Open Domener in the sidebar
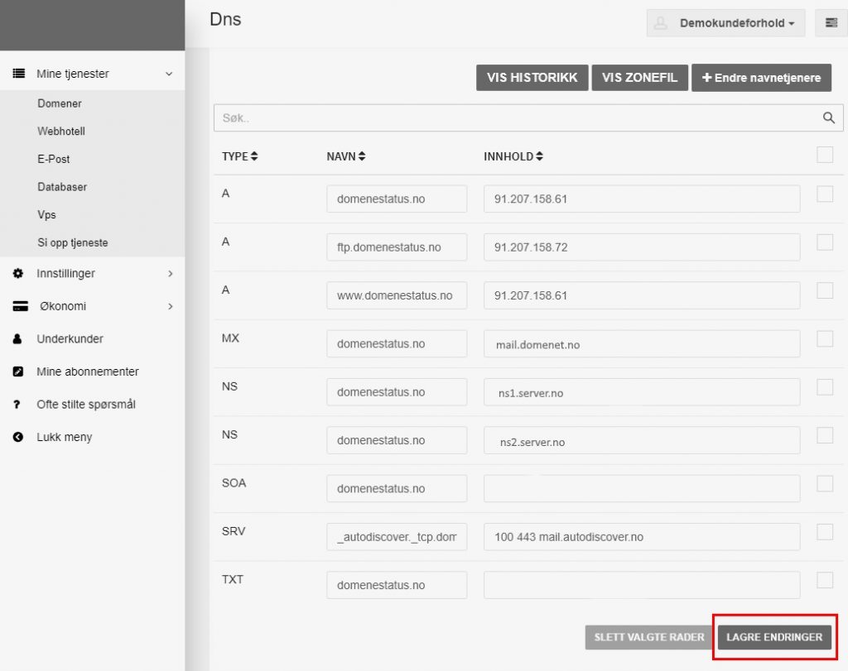848x671 pixels. click(60, 103)
